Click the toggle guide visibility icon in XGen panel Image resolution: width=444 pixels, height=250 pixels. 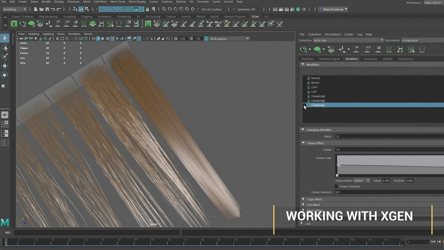367,50
